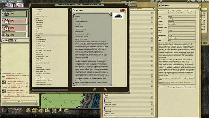Image resolution: width=209 pixels, height=118 pixels.
Task: Click the envelope icon in combat tracker
Action: pos(6,40)
